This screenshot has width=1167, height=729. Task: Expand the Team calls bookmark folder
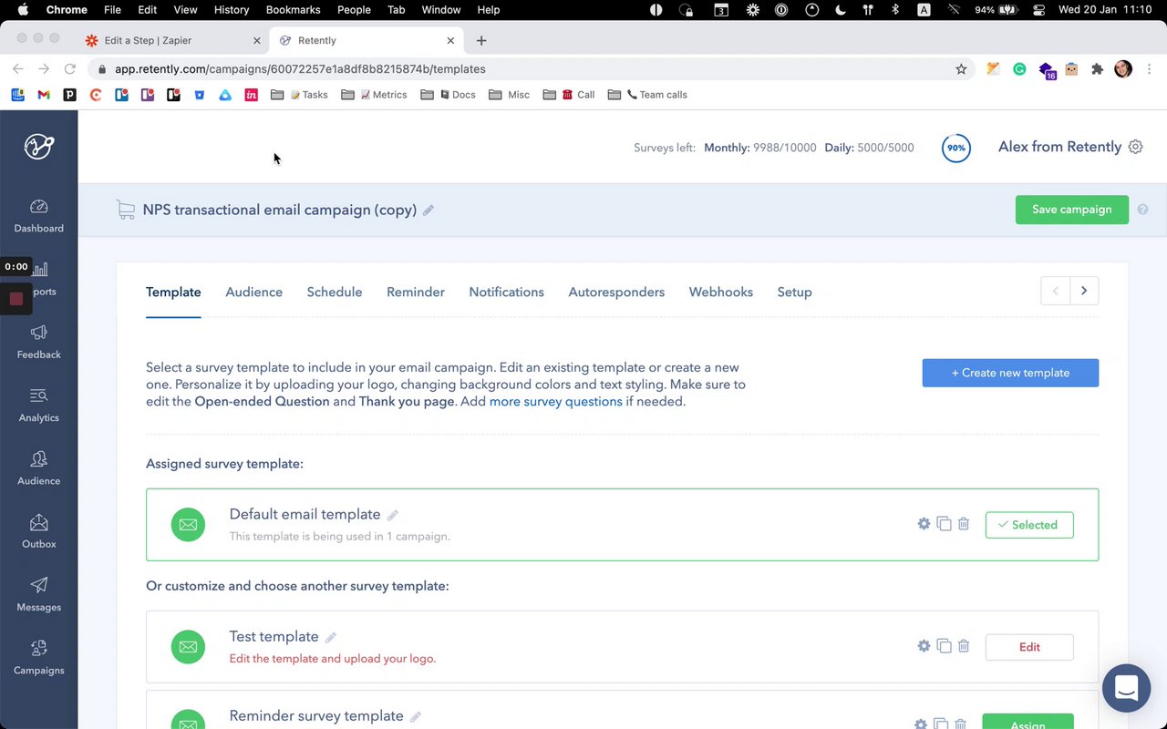(647, 95)
